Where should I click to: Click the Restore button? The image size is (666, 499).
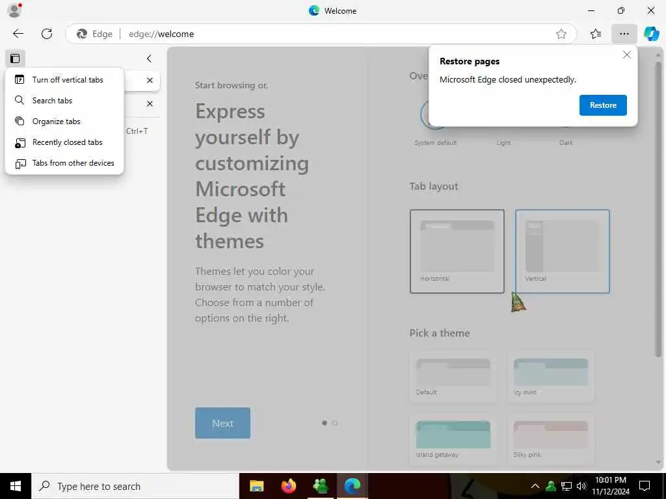[x=603, y=105]
